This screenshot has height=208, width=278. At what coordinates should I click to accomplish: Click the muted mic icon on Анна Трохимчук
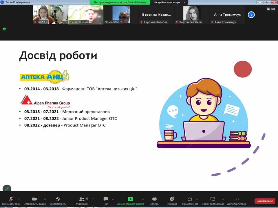coord(212,22)
